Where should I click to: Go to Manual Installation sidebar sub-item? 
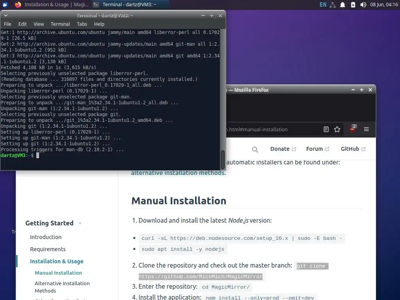(58, 273)
